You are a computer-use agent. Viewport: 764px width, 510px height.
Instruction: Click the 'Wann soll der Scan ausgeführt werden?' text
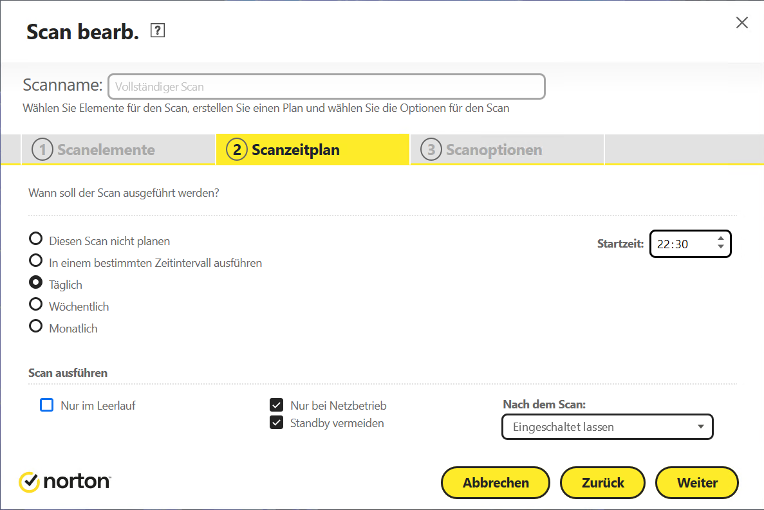[x=124, y=193]
